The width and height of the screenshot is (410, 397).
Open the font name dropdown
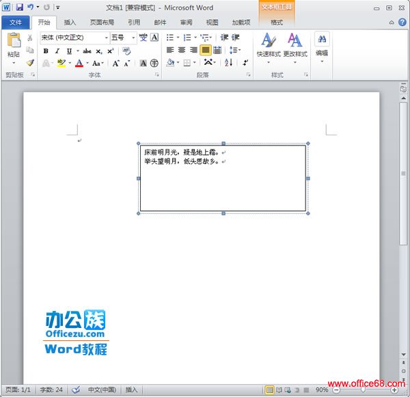[x=106, y=38]
